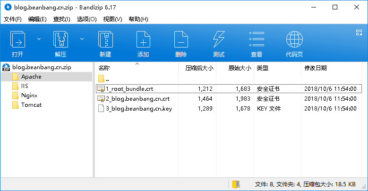The height and width of the screenshot is (191, 368).
Task: Click KEY 文件 type cell
Action: click(x=269, y=109)
